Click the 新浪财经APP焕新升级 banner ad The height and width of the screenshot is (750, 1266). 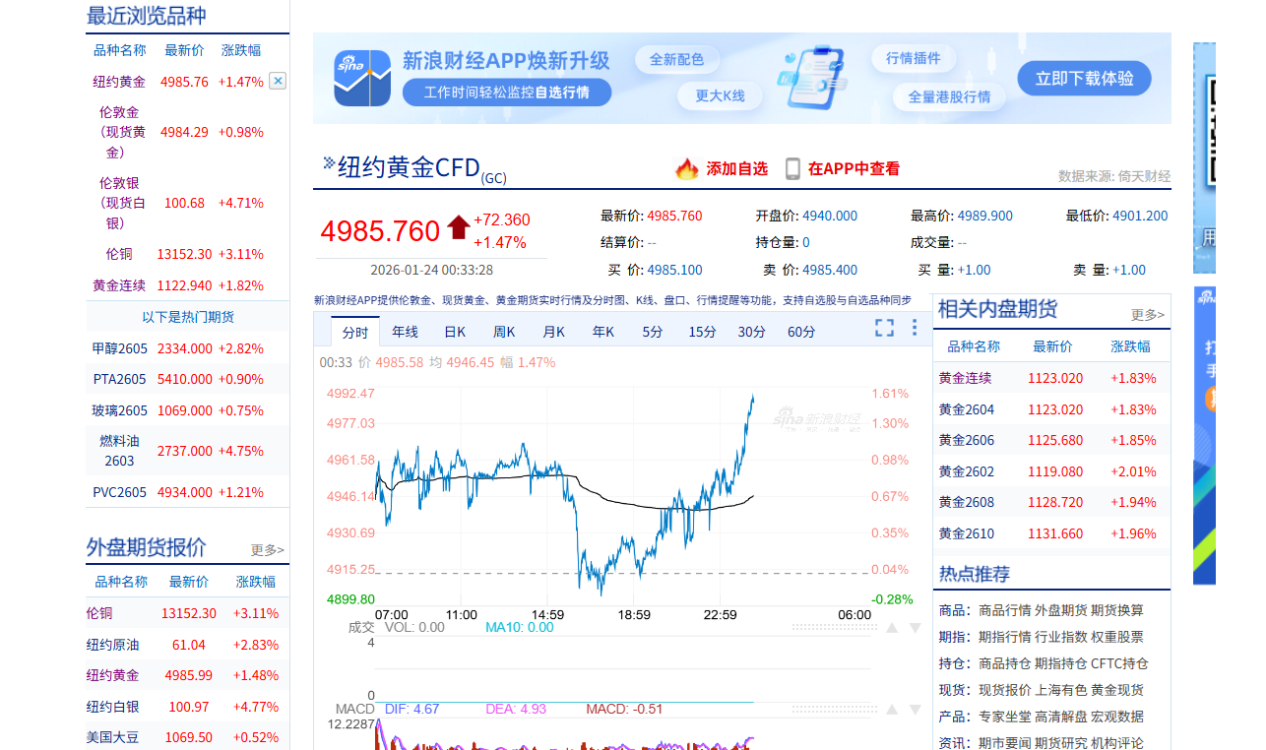pyautogui.click(x=742, y=78)
